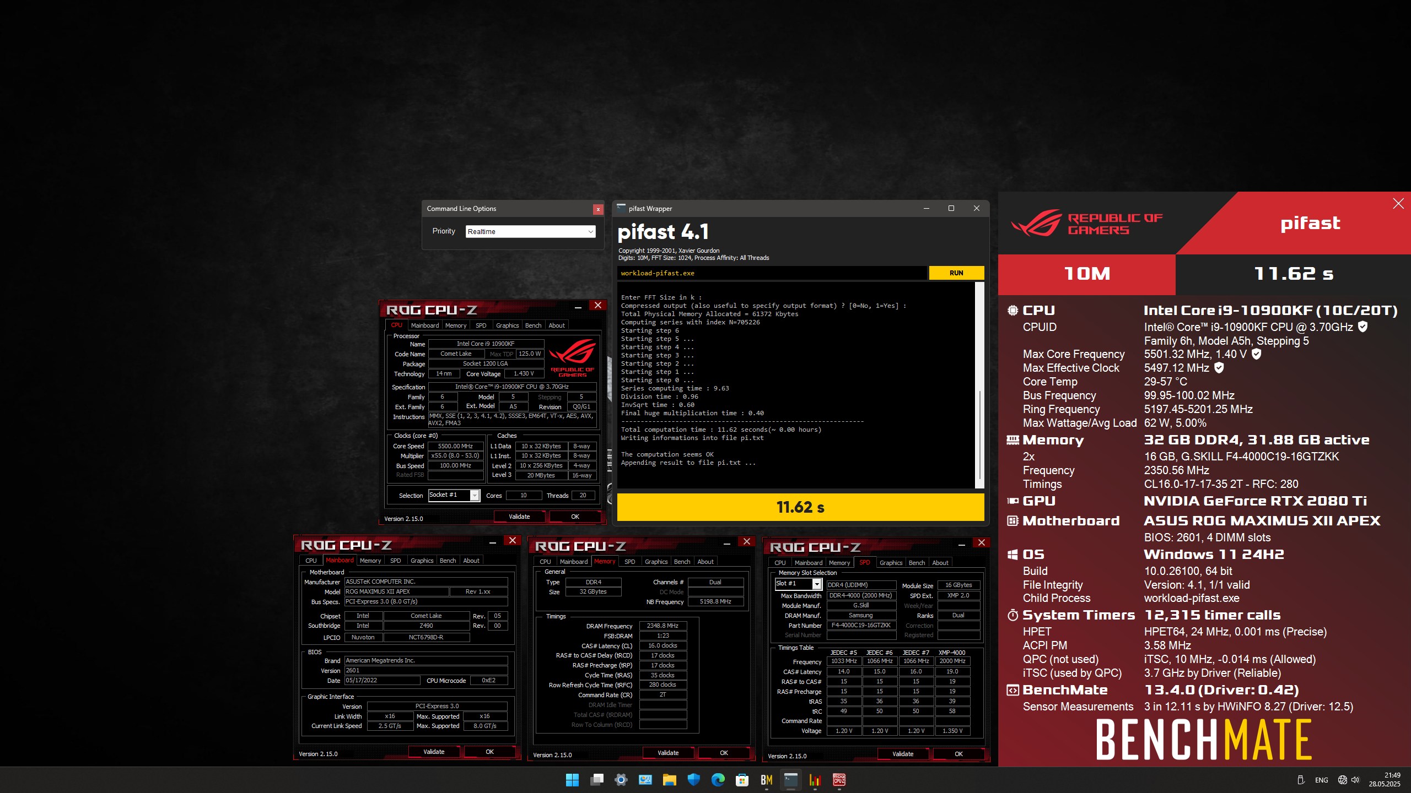Image resolution: width=1411 pixels, height=793 pixels.
Task: Click Validate in Mainboard window
Action: coord(434,752)
